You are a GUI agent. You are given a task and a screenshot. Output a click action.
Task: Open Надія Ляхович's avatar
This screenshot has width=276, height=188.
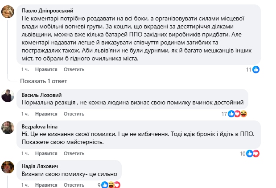[x=7, y=167]
